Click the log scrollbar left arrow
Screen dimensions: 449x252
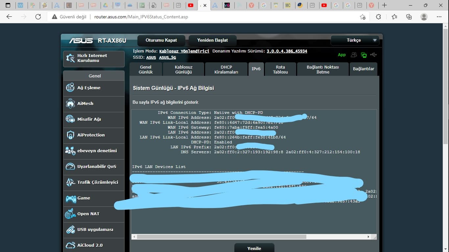coord(134,237)
